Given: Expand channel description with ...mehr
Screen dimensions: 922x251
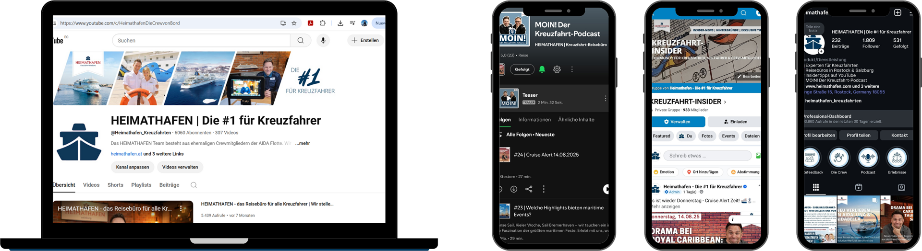Looking at the screenshot, I should click(x=303, y=143).
